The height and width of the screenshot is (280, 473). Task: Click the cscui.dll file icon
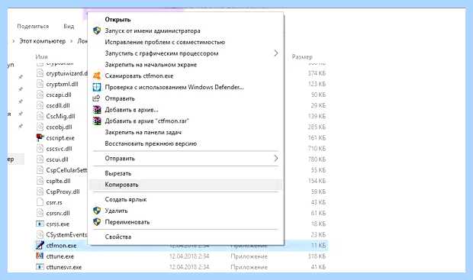point(40,159)
